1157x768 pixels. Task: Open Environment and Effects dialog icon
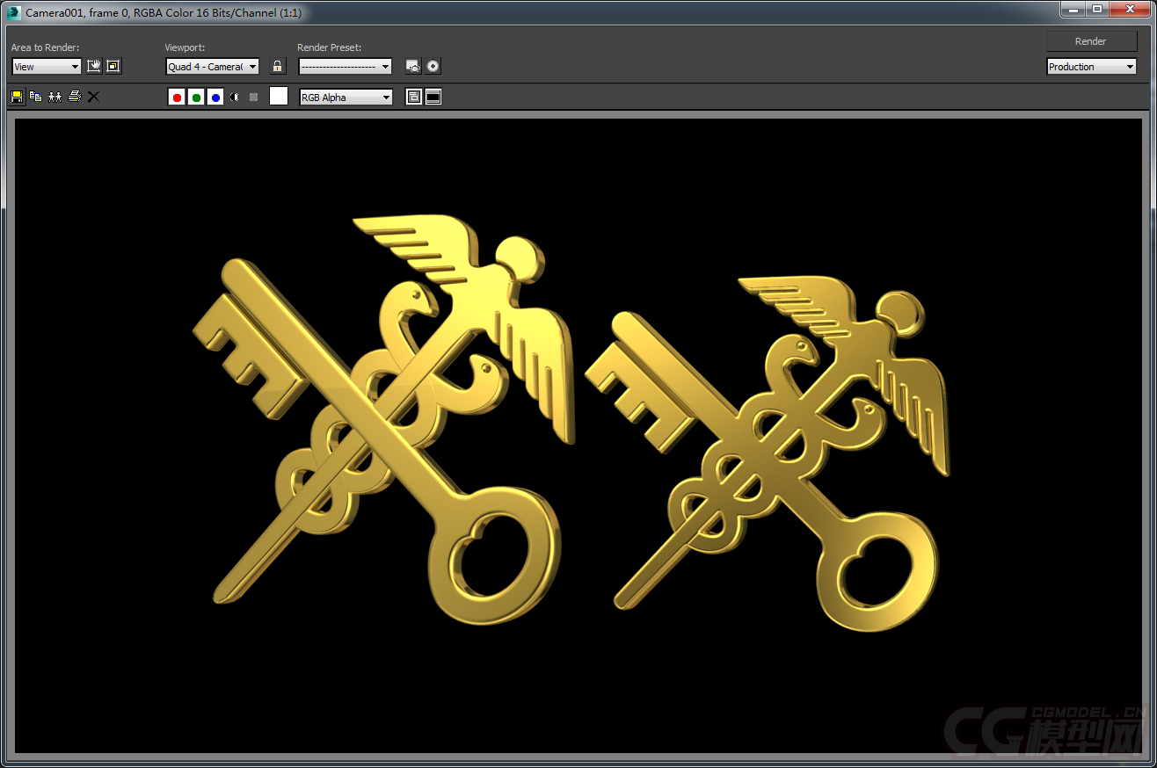[x=433, y=66]
